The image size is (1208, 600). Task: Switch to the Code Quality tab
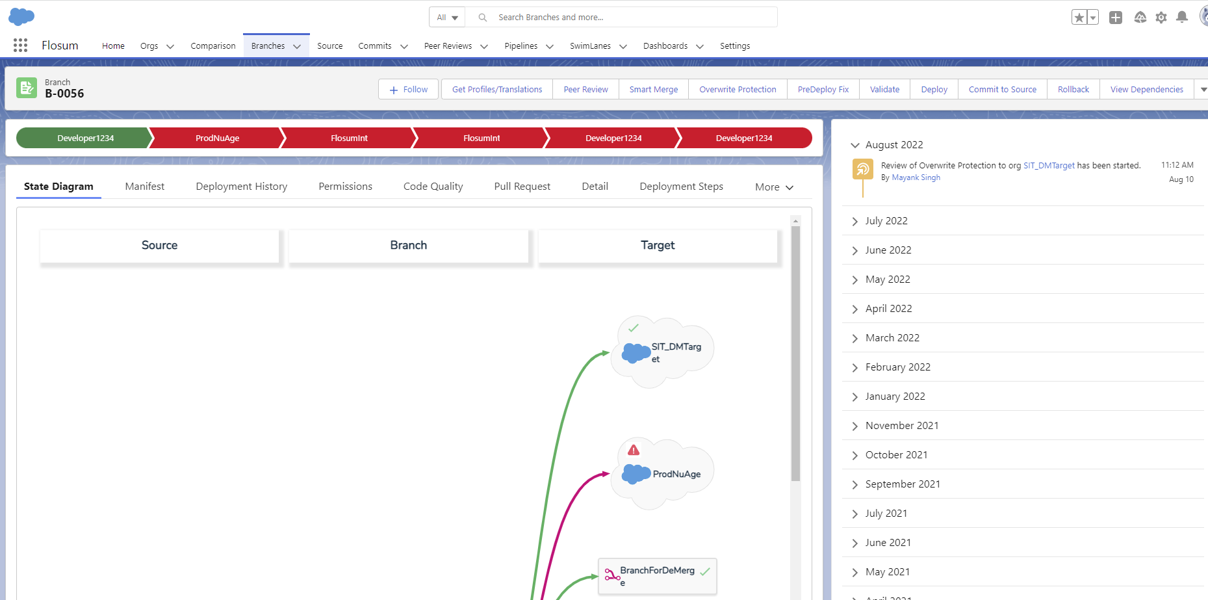433,187
